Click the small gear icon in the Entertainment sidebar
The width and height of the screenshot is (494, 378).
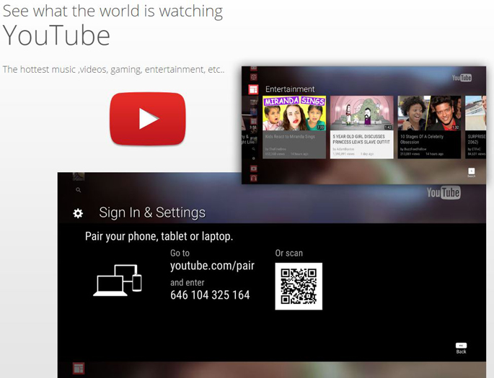254,158
